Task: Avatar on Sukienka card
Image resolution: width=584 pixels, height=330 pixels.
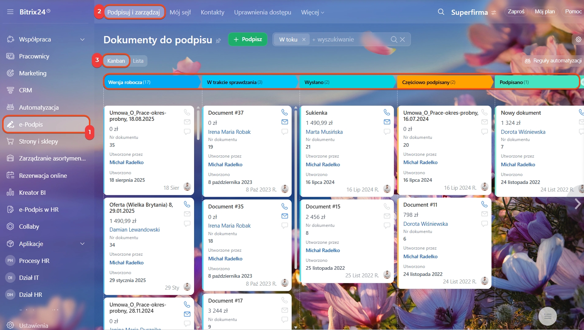Action: 387,189
